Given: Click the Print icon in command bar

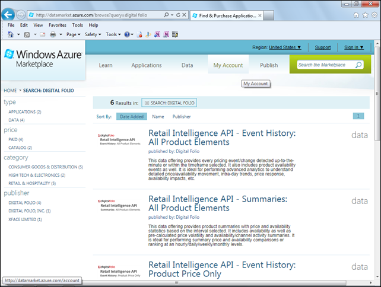Looking at the screenshot, I should [53, 35].
